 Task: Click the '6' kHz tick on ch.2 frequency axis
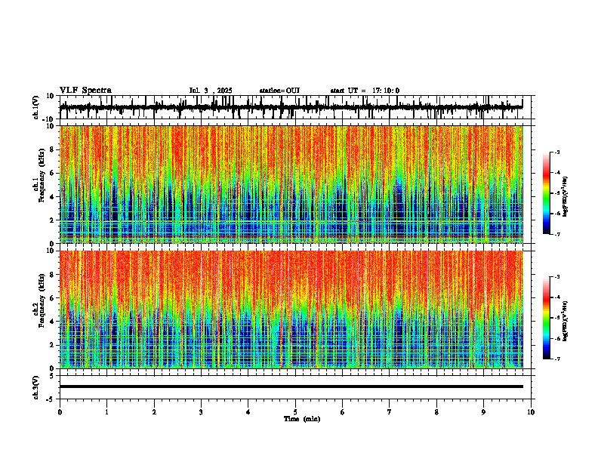(52, 298)
